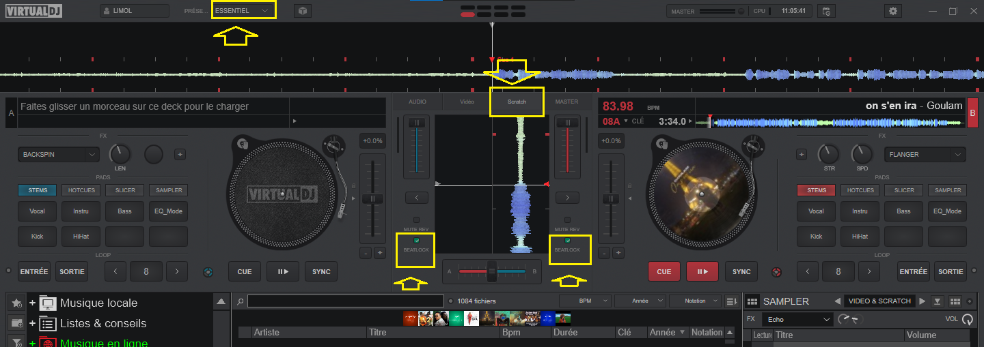Double the loop length on the left deck
The image size is (984, 347).
pos(177,271)
